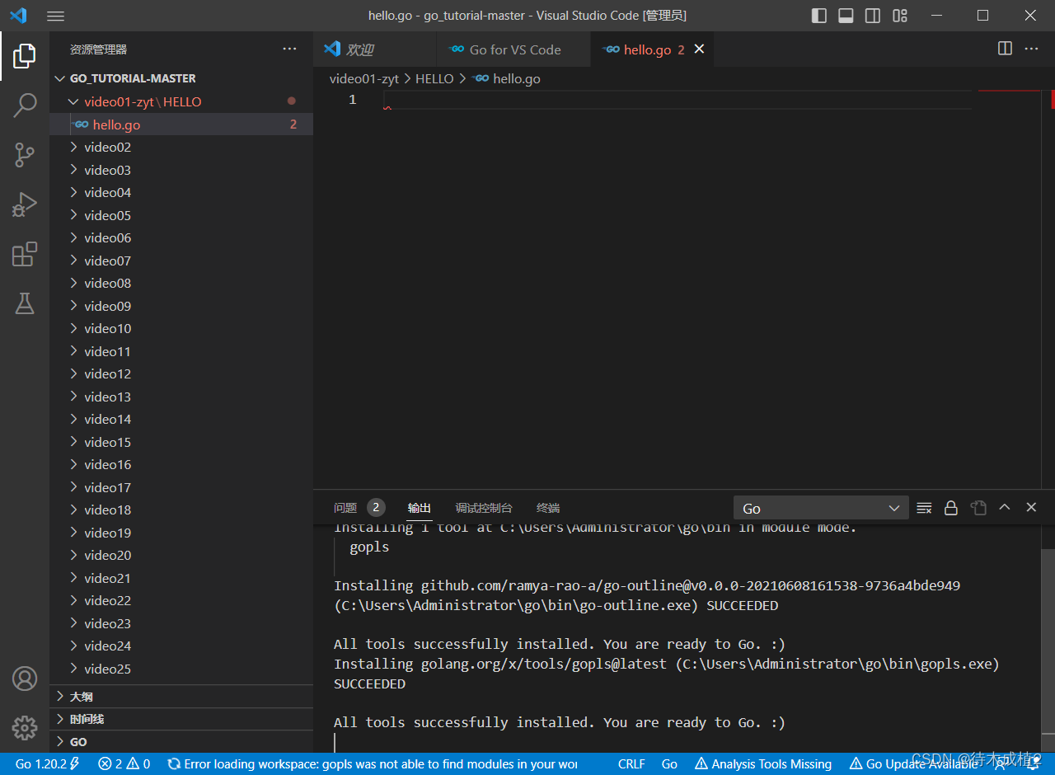The height and width of the screenshot is (775, 1055).
Task: Open the Run and Debug view
Action: point(25,204)
